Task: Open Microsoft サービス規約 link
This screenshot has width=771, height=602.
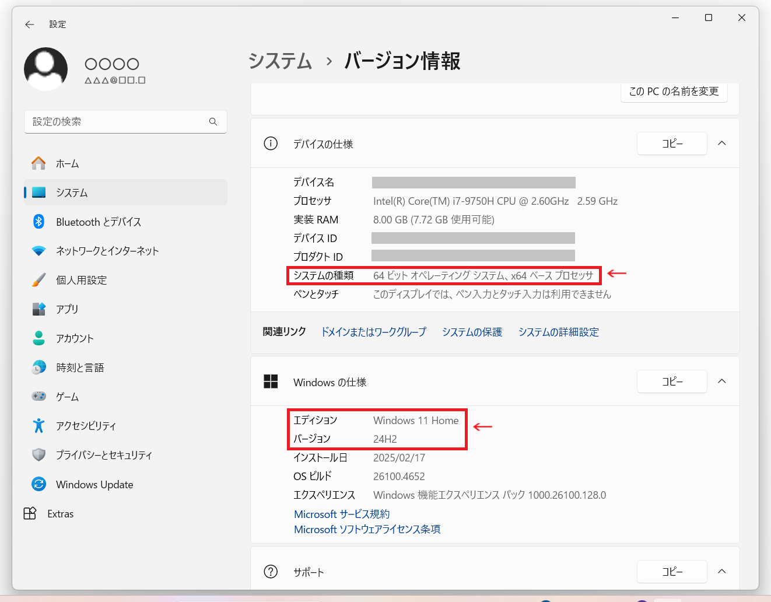Action: point(342,514)
